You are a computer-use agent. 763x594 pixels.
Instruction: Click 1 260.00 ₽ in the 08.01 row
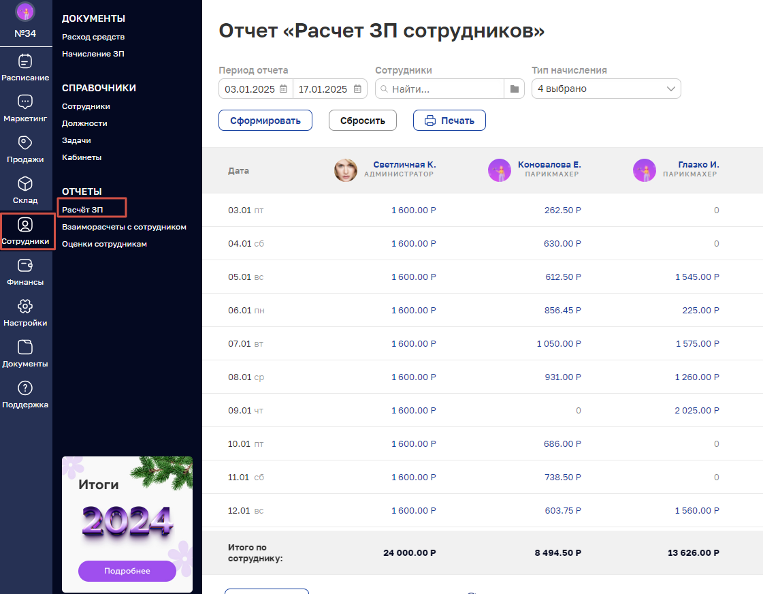click(697, 377)
